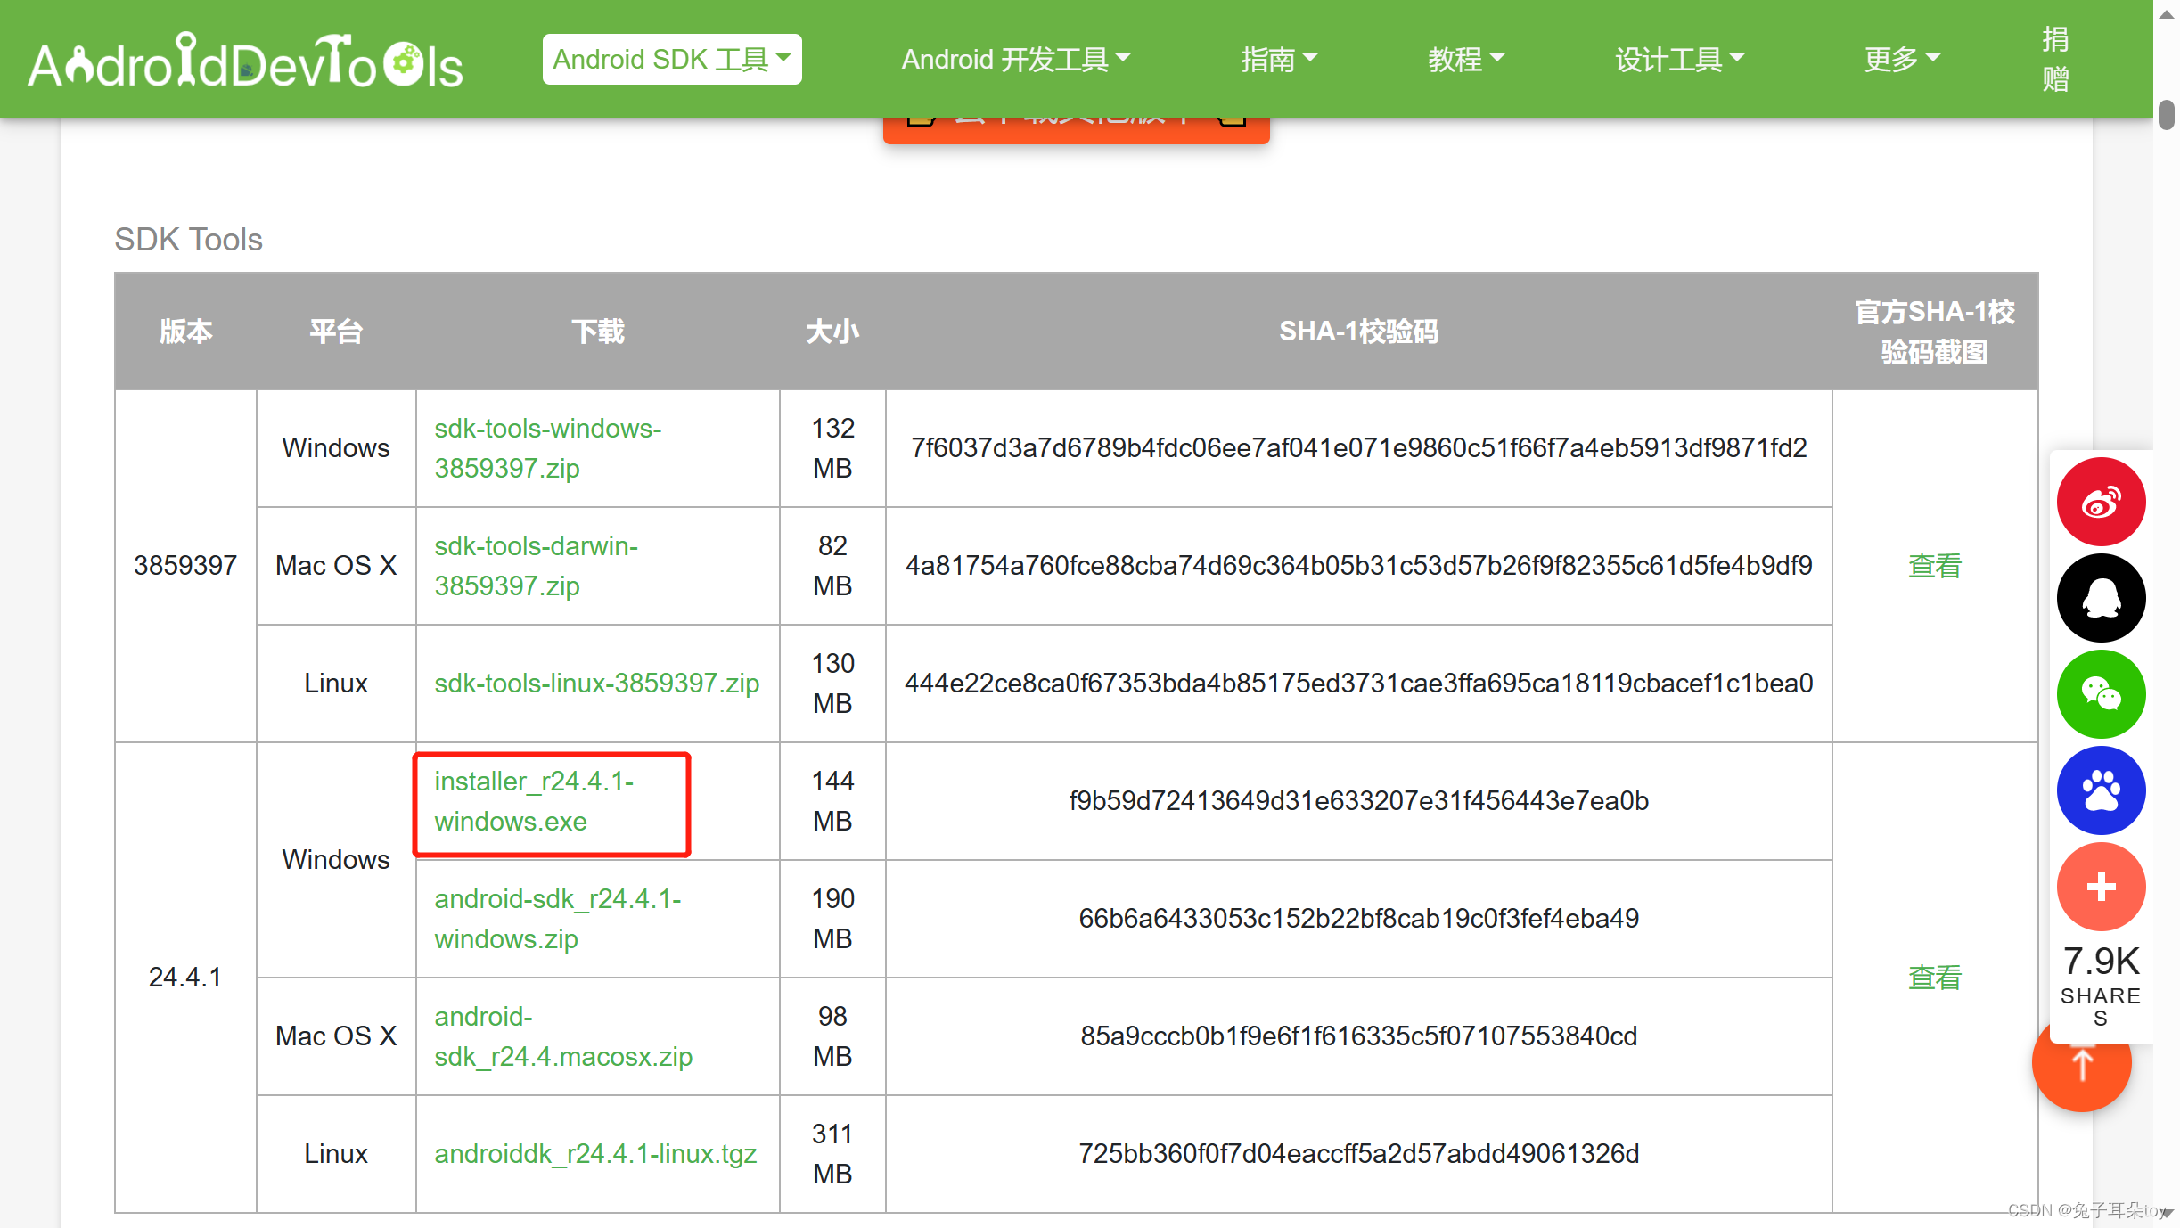Share to WeChat via green icon
2180x1228 pixels.
click(2101, 694)
